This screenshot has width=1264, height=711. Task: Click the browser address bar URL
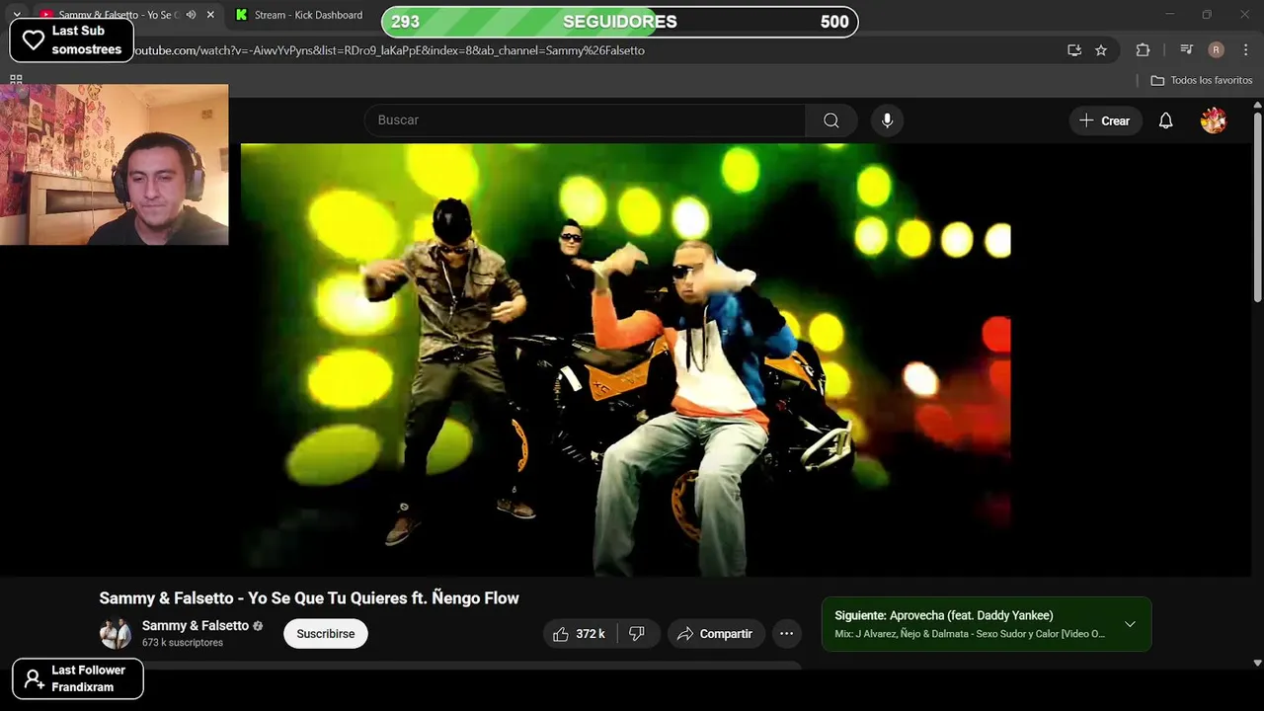(388, 50)
